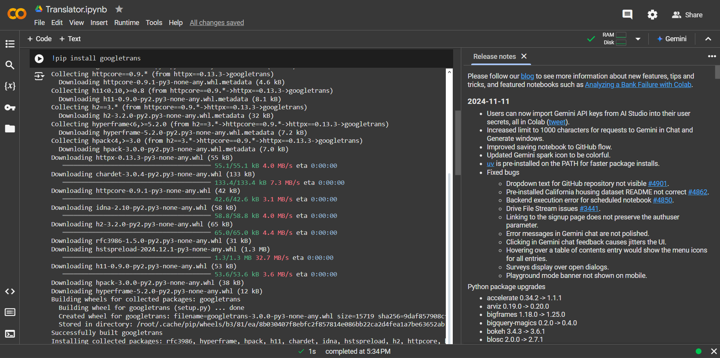
Task: Toggle the cell output options icon
Action: pyautogui.click(x=39, y=76)
